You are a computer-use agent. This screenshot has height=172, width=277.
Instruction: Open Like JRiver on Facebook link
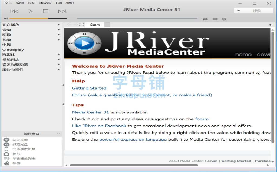tap(99, 126)
